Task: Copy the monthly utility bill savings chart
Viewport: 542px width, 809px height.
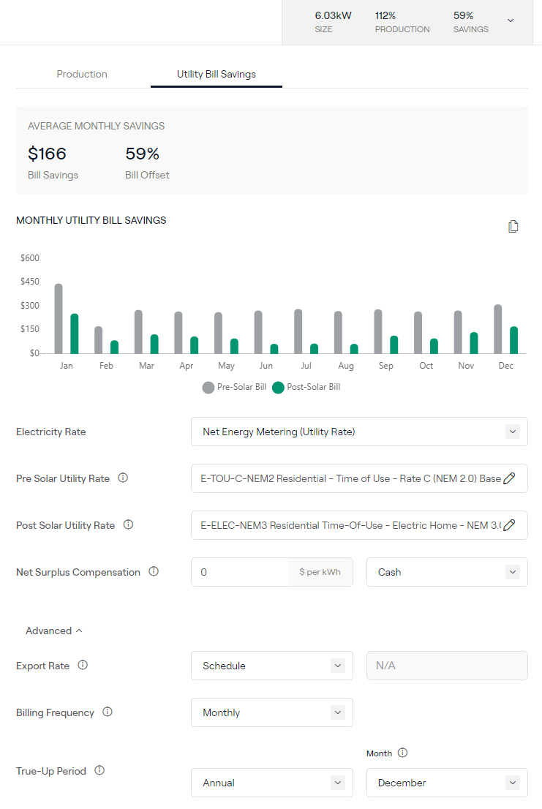Action: (x=513, y=227)
